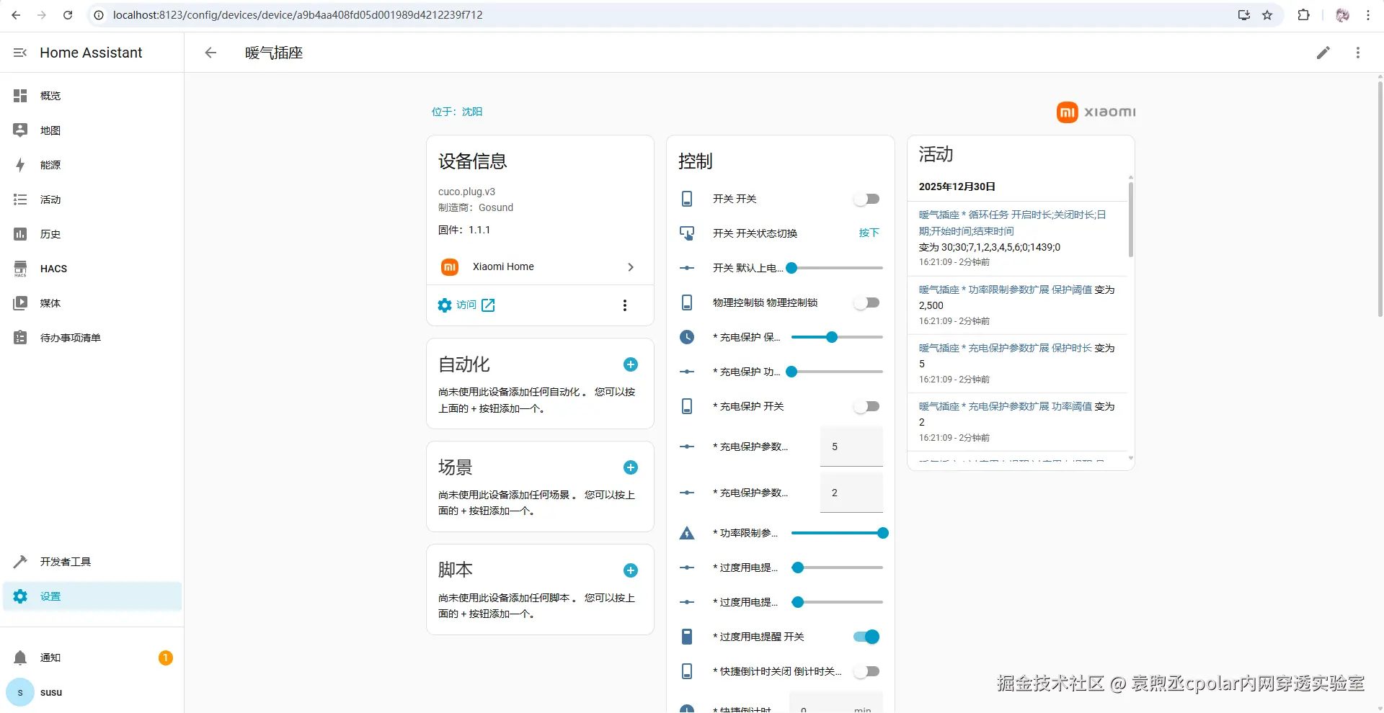This screenshot has height=713, width=1384.
Task: Turn off the 过度用电提醒 开关 switch
Action: point(866,637)
